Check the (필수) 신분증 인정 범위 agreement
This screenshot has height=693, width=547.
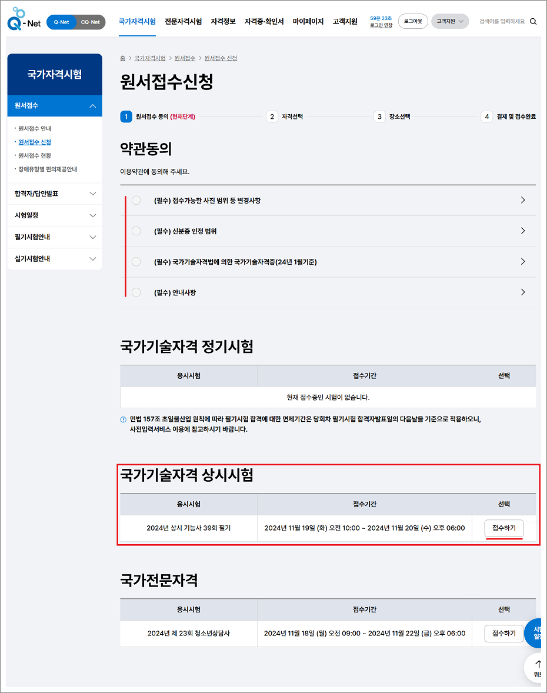tap(136, 231)
